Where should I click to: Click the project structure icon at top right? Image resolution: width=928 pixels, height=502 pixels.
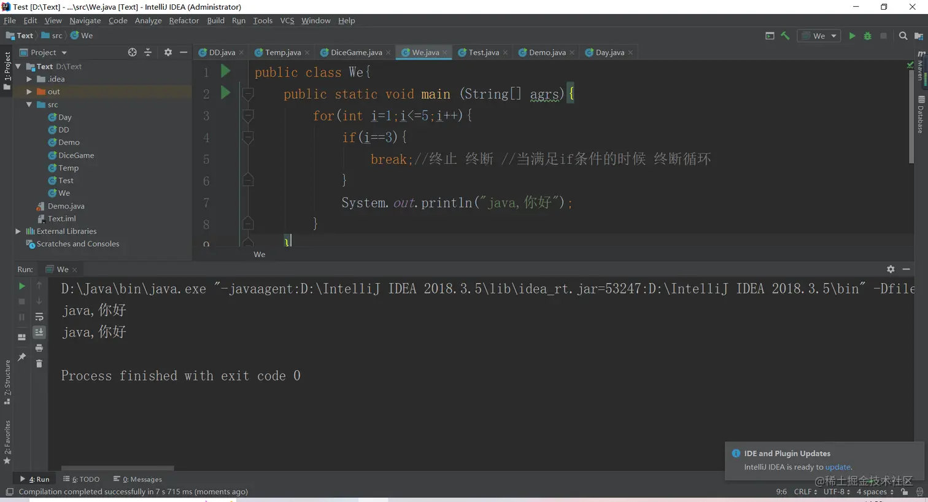(919, 36)
